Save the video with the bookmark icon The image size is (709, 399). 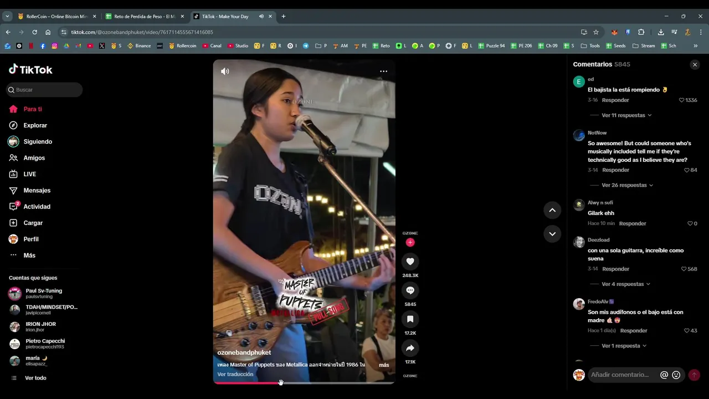click(x=410, y=319)
